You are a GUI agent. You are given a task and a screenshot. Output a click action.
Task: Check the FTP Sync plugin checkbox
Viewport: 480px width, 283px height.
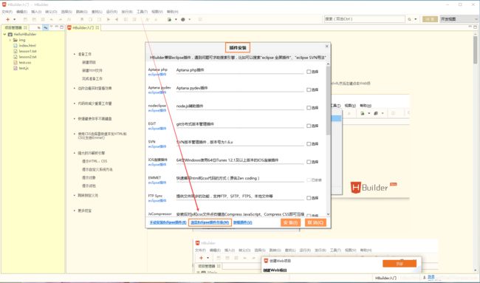[x=309, y=198]
